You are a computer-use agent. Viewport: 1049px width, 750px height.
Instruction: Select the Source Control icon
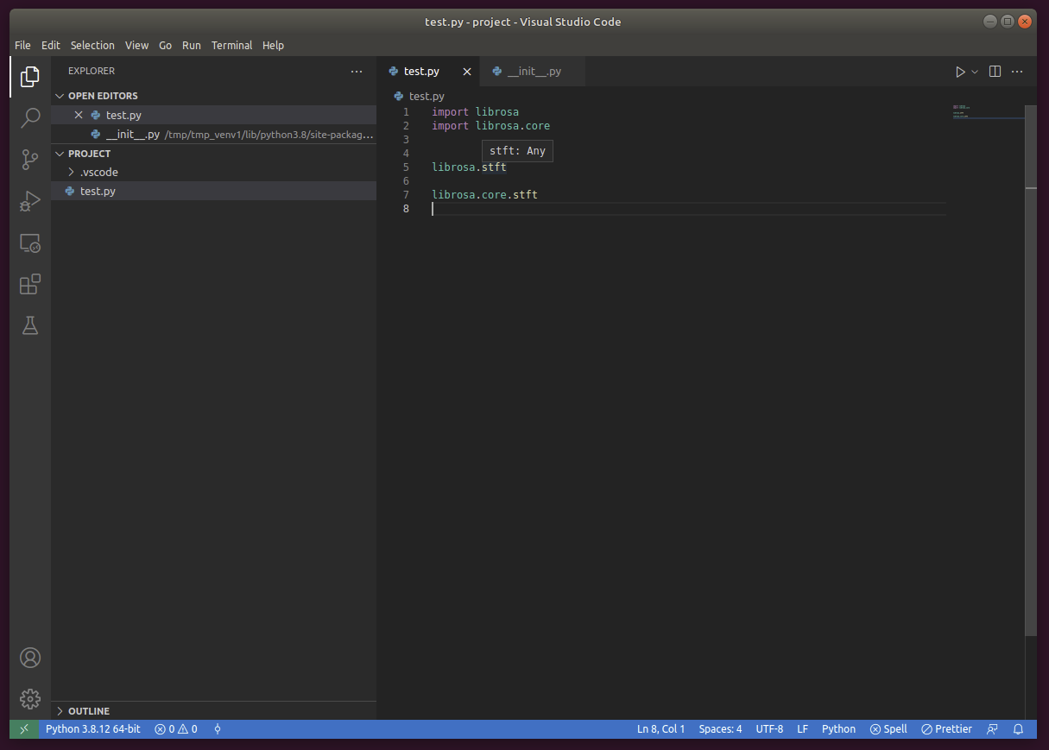point(30,160)
